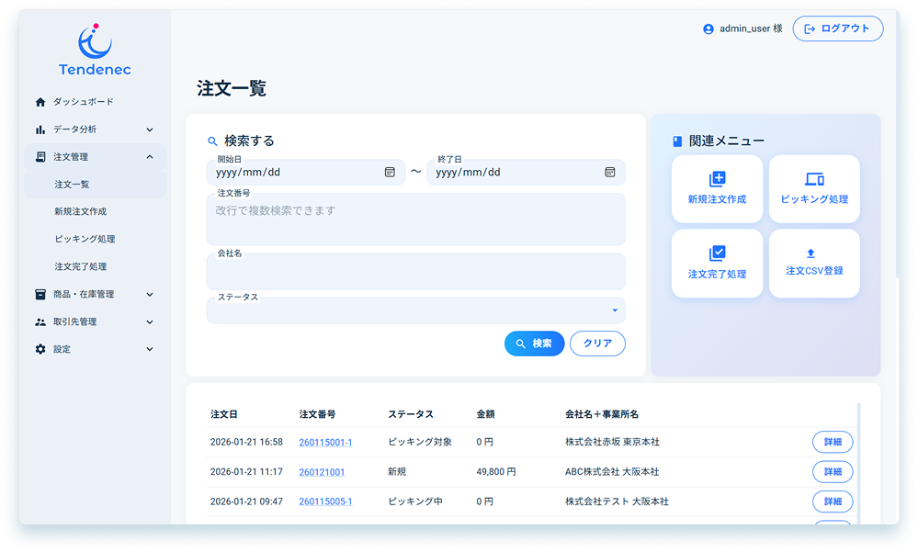This screenshot has width=918, height=552.
Task: Click the ログアウト button
Action: point(837,28)
